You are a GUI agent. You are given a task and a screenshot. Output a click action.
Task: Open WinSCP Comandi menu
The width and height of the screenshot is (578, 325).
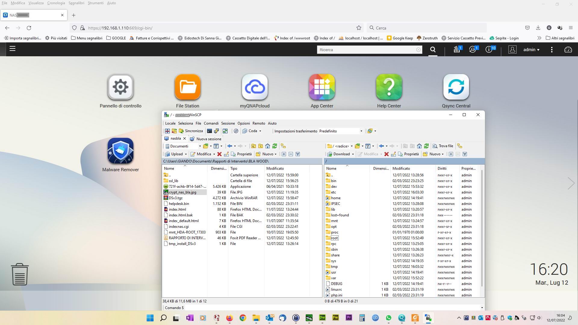[211, 123]
